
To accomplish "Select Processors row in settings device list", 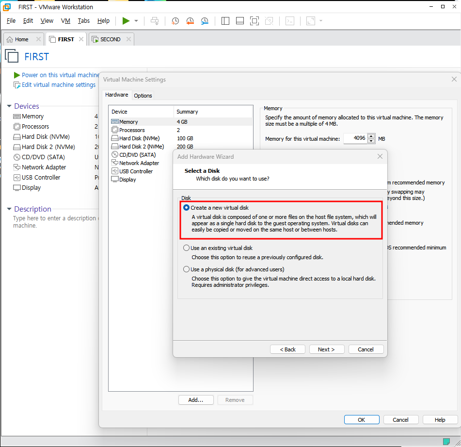I will [x=180, y=130].
